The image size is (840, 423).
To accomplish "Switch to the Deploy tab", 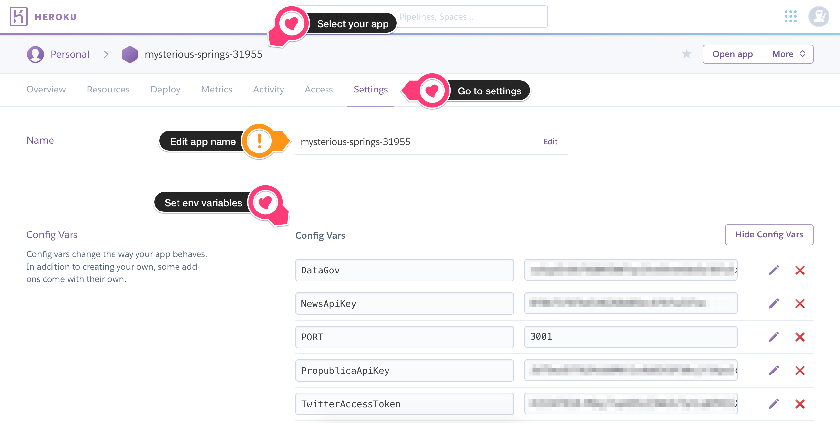I will click(x=165, y=90).
